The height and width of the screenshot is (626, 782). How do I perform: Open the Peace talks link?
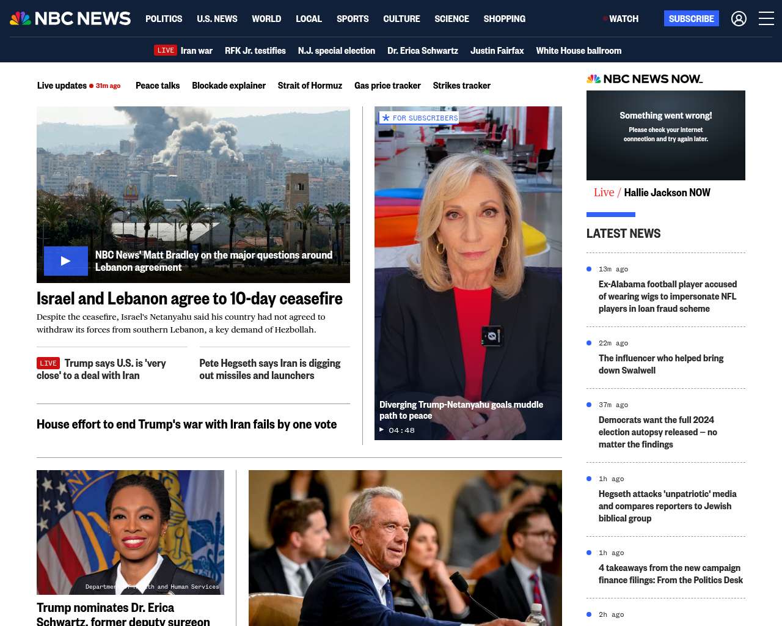158,86
